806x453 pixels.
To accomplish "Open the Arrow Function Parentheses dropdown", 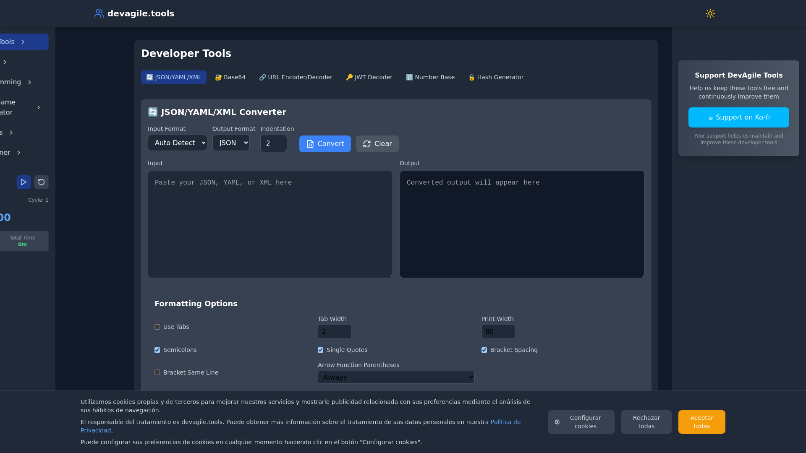I will [396, 377].
